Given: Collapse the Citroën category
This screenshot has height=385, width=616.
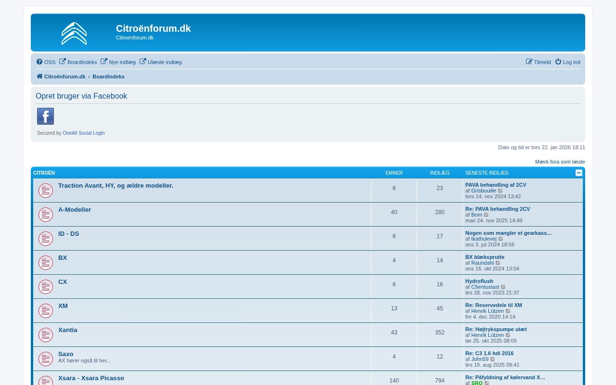Looking at the screenshot, I should pyautogui.click(x=579, y=173).
